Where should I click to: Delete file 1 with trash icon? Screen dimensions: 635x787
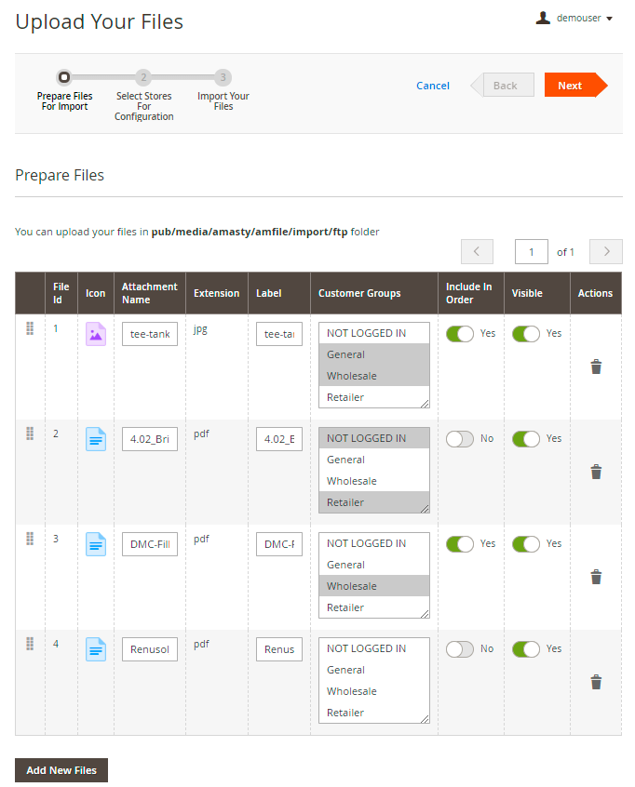[596, 367]
